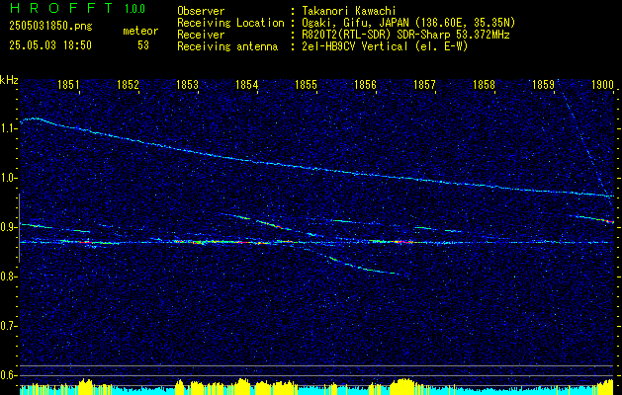Image resolution: width=622 pixels, height=395 pixels.
Task: Click the 0.6 kHz axis label
Action: coord(8,375)
